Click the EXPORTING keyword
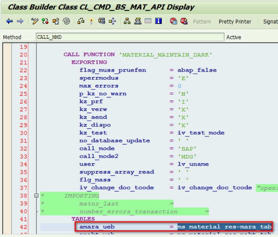 click(89, 62)
